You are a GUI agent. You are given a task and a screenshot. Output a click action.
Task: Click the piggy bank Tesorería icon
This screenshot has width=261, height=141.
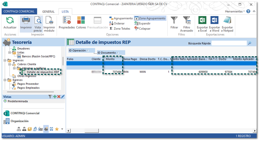(x=46, y=129)
